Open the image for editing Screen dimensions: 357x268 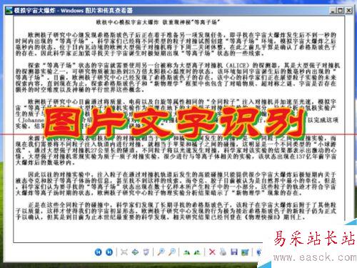(245, 252)
